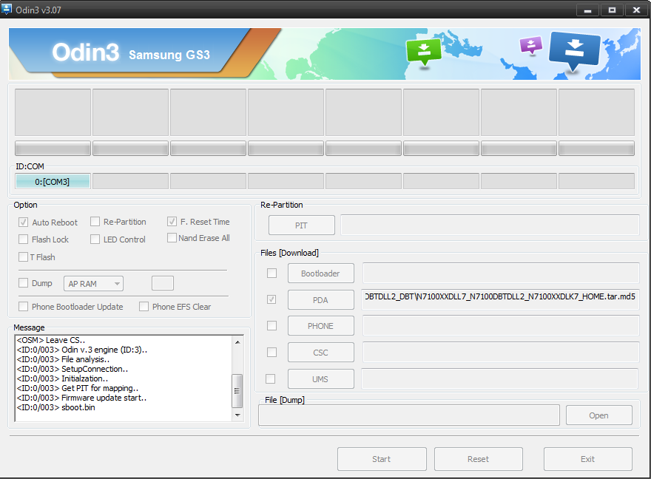651x479 pixels.
Task: Enable the T Flash checkbox
Action: (x=23, y=257)
